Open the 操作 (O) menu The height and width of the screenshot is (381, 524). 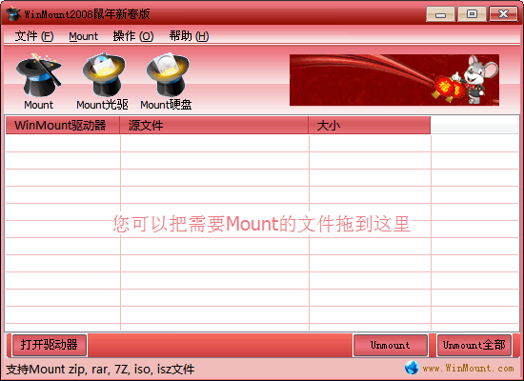133,36
